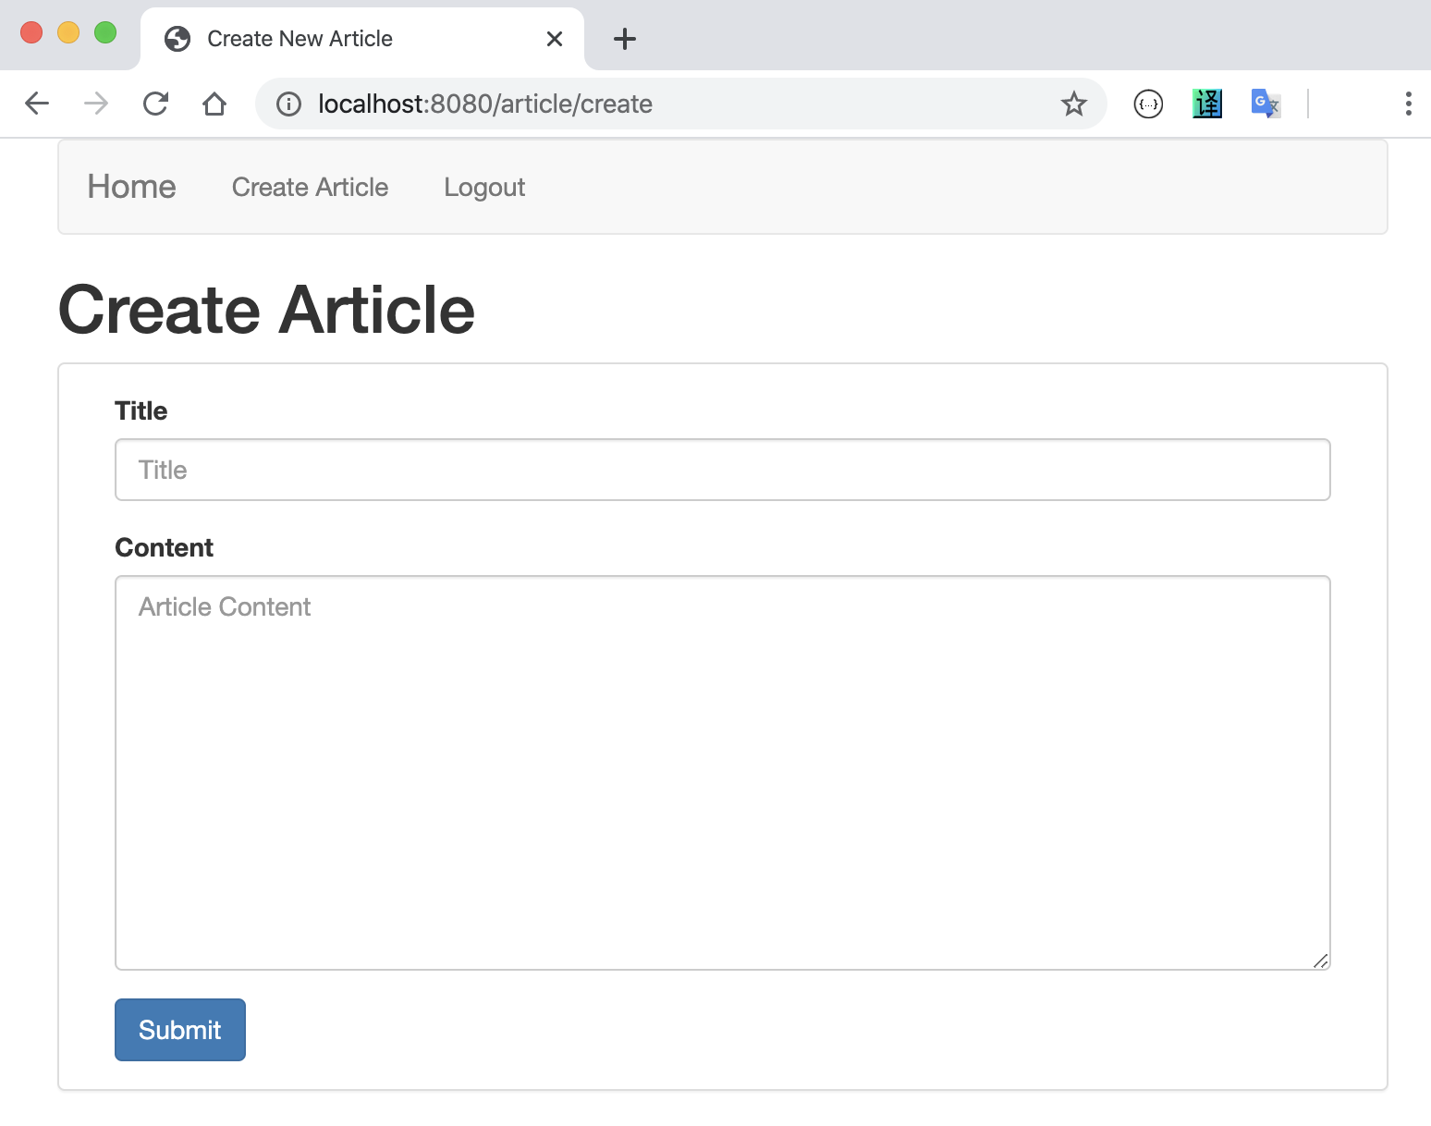
Task: Open the JSON braces extension icon
Action: pyautogui.click(x=1148, y=104)
